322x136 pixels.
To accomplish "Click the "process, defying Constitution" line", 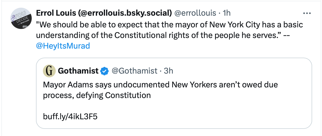I will point(97,95).
